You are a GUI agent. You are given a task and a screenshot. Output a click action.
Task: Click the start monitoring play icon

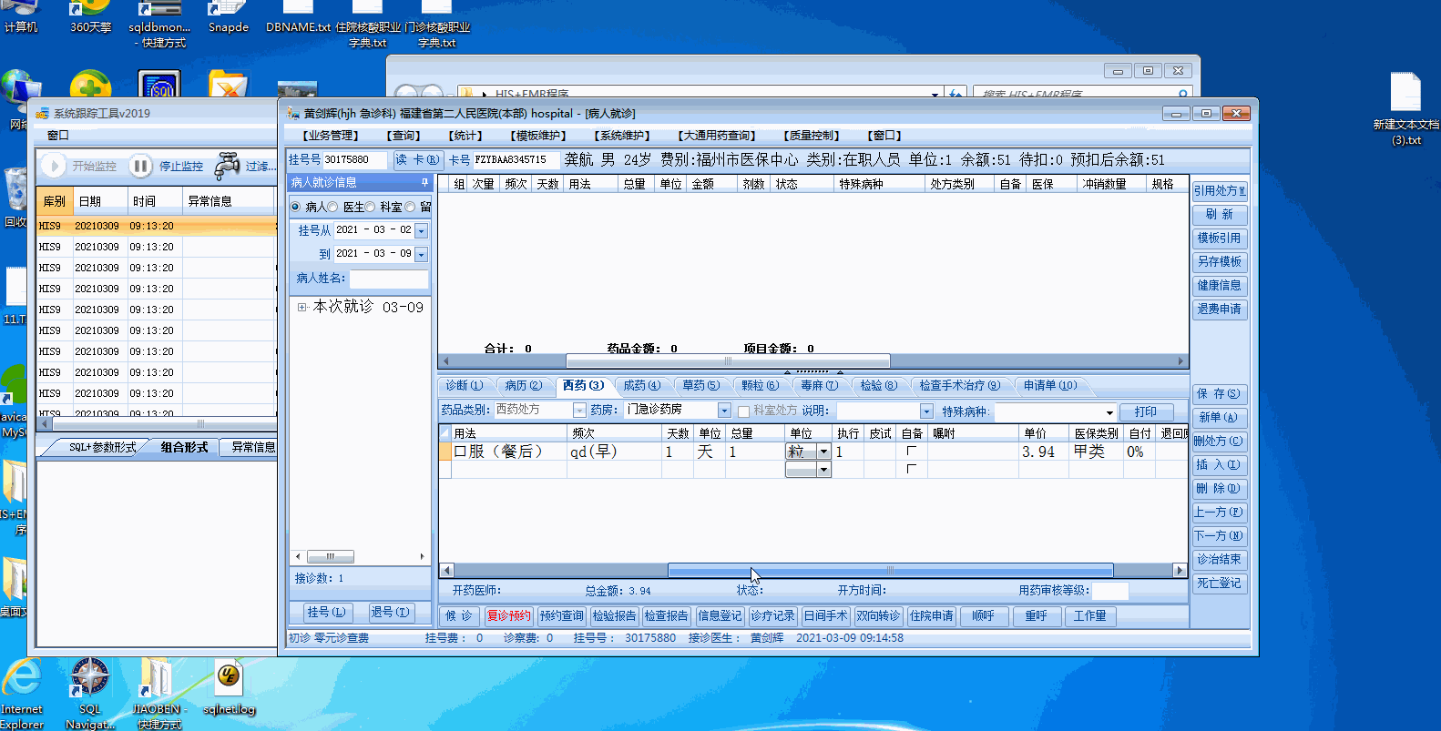[x=53, y=166]
